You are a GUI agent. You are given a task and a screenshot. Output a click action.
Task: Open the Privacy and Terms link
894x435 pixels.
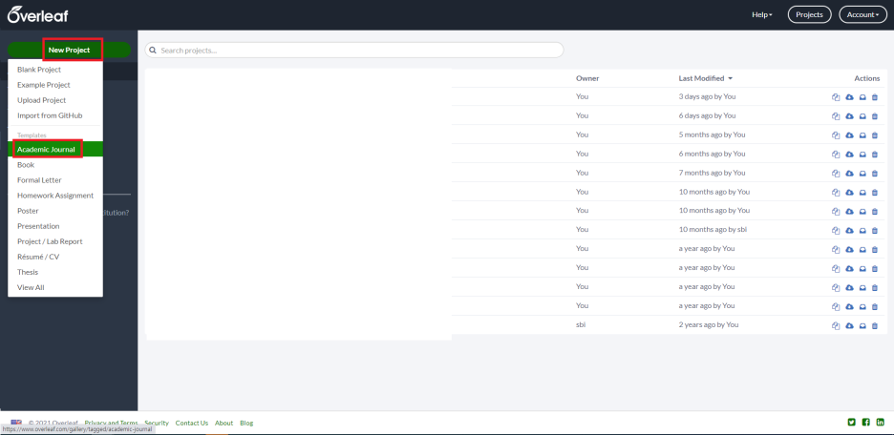(x=111, y=423)
